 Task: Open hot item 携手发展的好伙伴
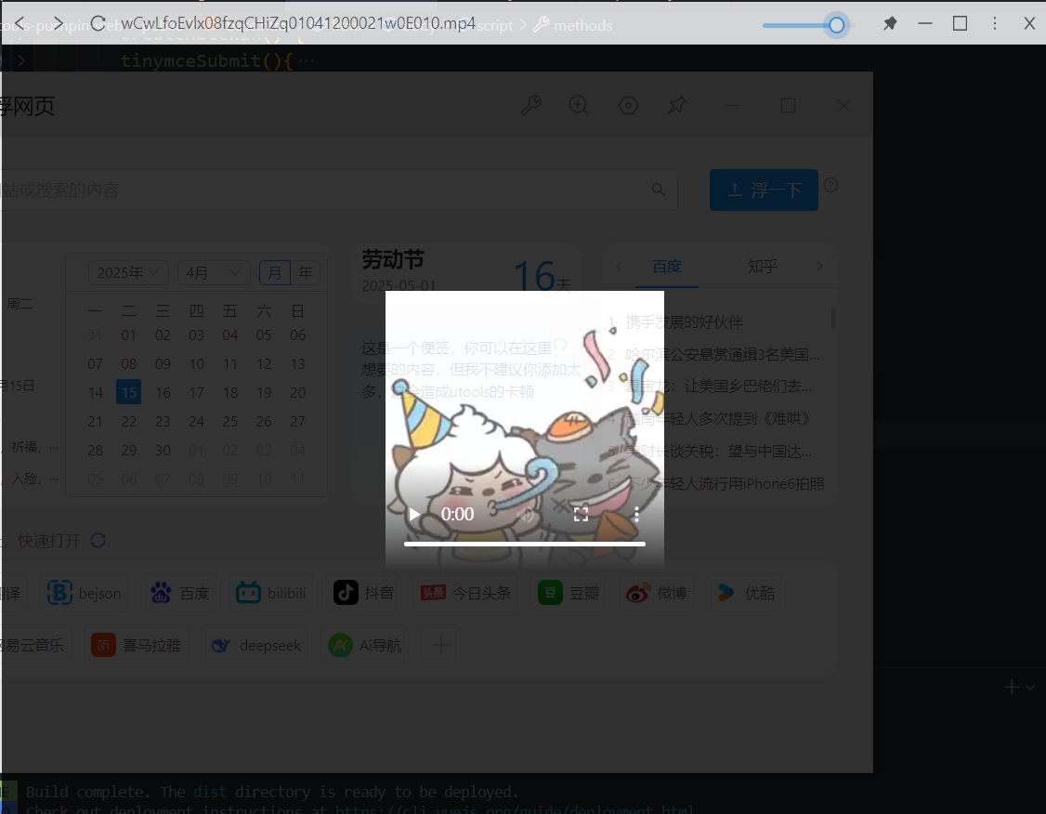point(685,322)
